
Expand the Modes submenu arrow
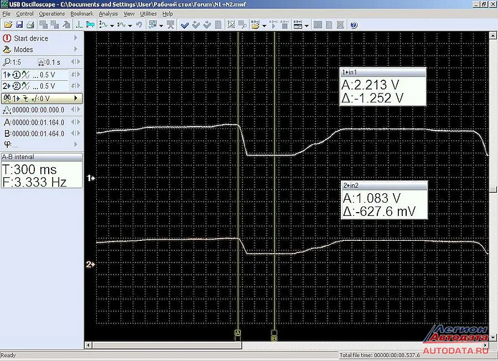tap(76, 49)
